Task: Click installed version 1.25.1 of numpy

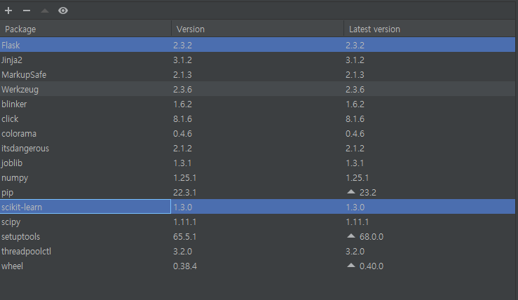Action: click(184, 178)
